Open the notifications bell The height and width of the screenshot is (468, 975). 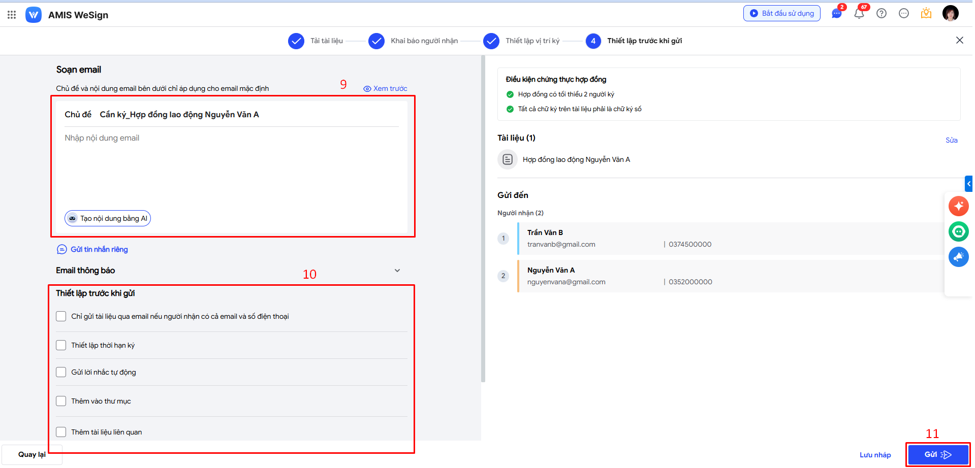(x=859, y=14)
